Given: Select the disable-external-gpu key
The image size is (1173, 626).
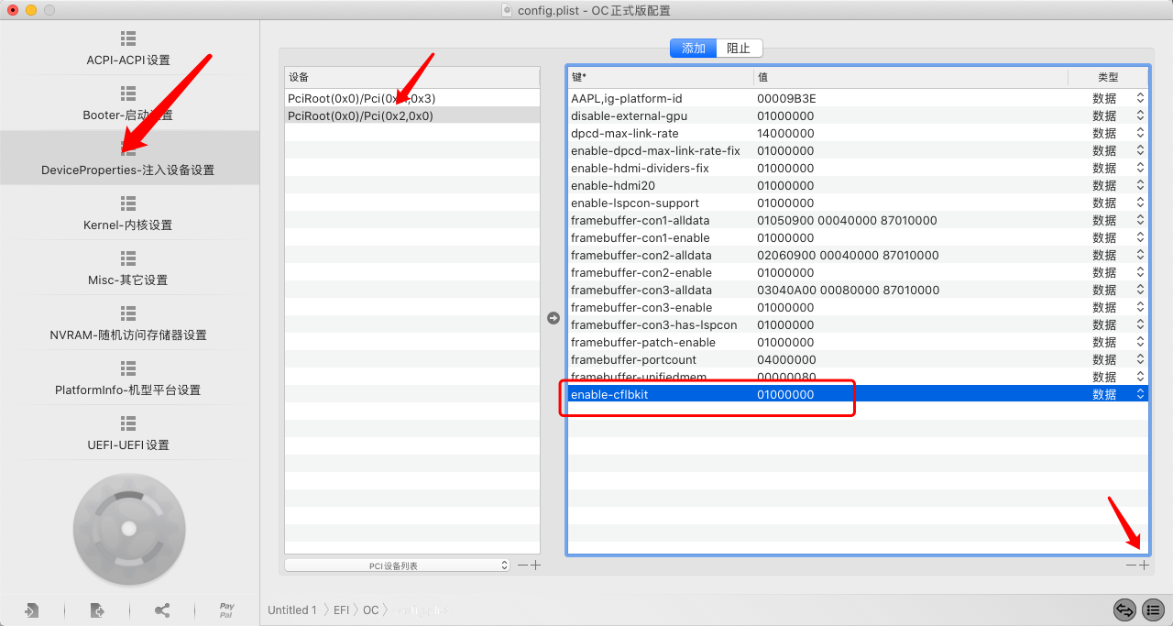Looking at the screenshot, I should coord(629,115).
